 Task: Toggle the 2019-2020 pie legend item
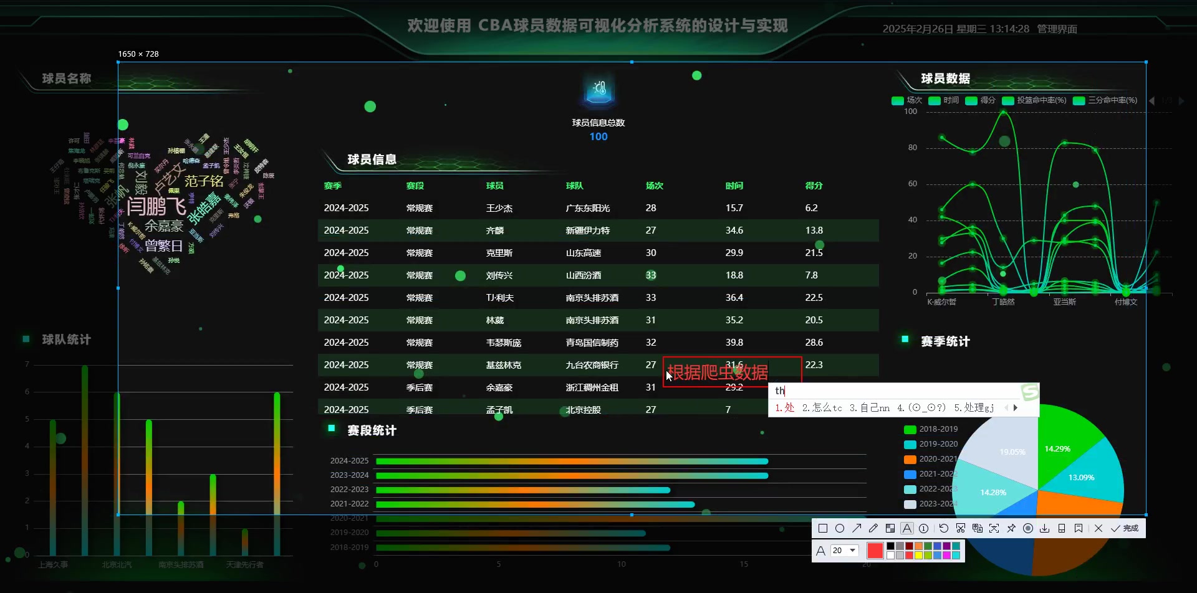(x=931, y=444)
